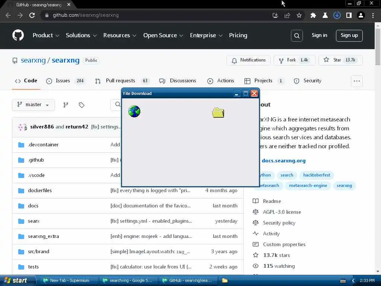Click the share page icon in address bar
Screen dimensions: 381x286
[x=287, y=15]
